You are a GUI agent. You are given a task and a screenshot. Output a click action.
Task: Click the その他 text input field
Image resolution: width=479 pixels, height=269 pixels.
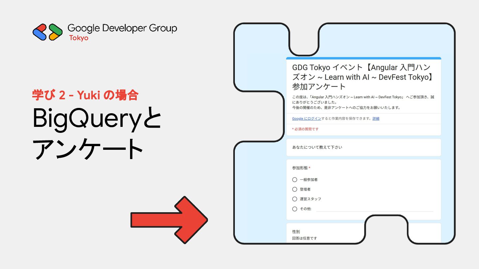pyautogui.click(x=375, y=209)
